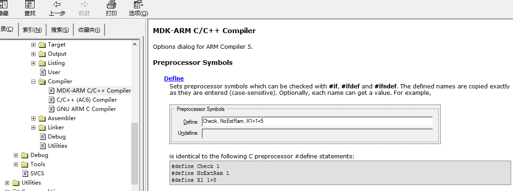Open the User help page icon
The height and width of the screenshot is (191, 513).
43,72
